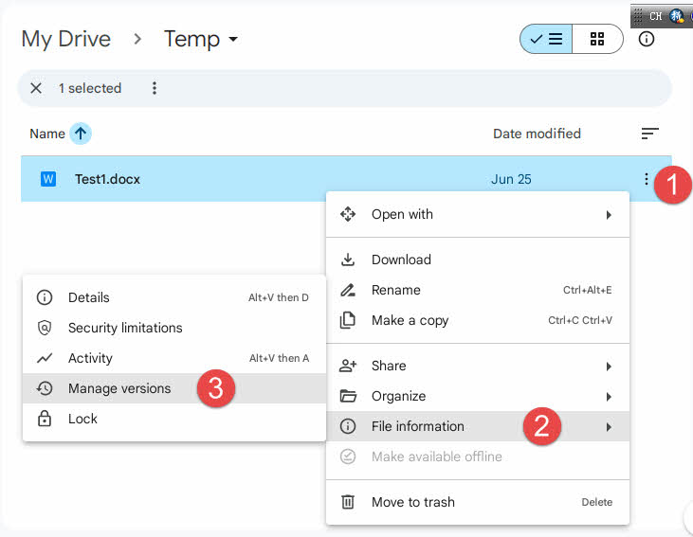This screenshot has width=693, height=537.
Task: Click the Security limitations shield icon
Action: (45, 328)
